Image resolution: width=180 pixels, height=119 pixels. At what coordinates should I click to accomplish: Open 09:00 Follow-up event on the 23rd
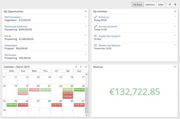click(68, 93)
